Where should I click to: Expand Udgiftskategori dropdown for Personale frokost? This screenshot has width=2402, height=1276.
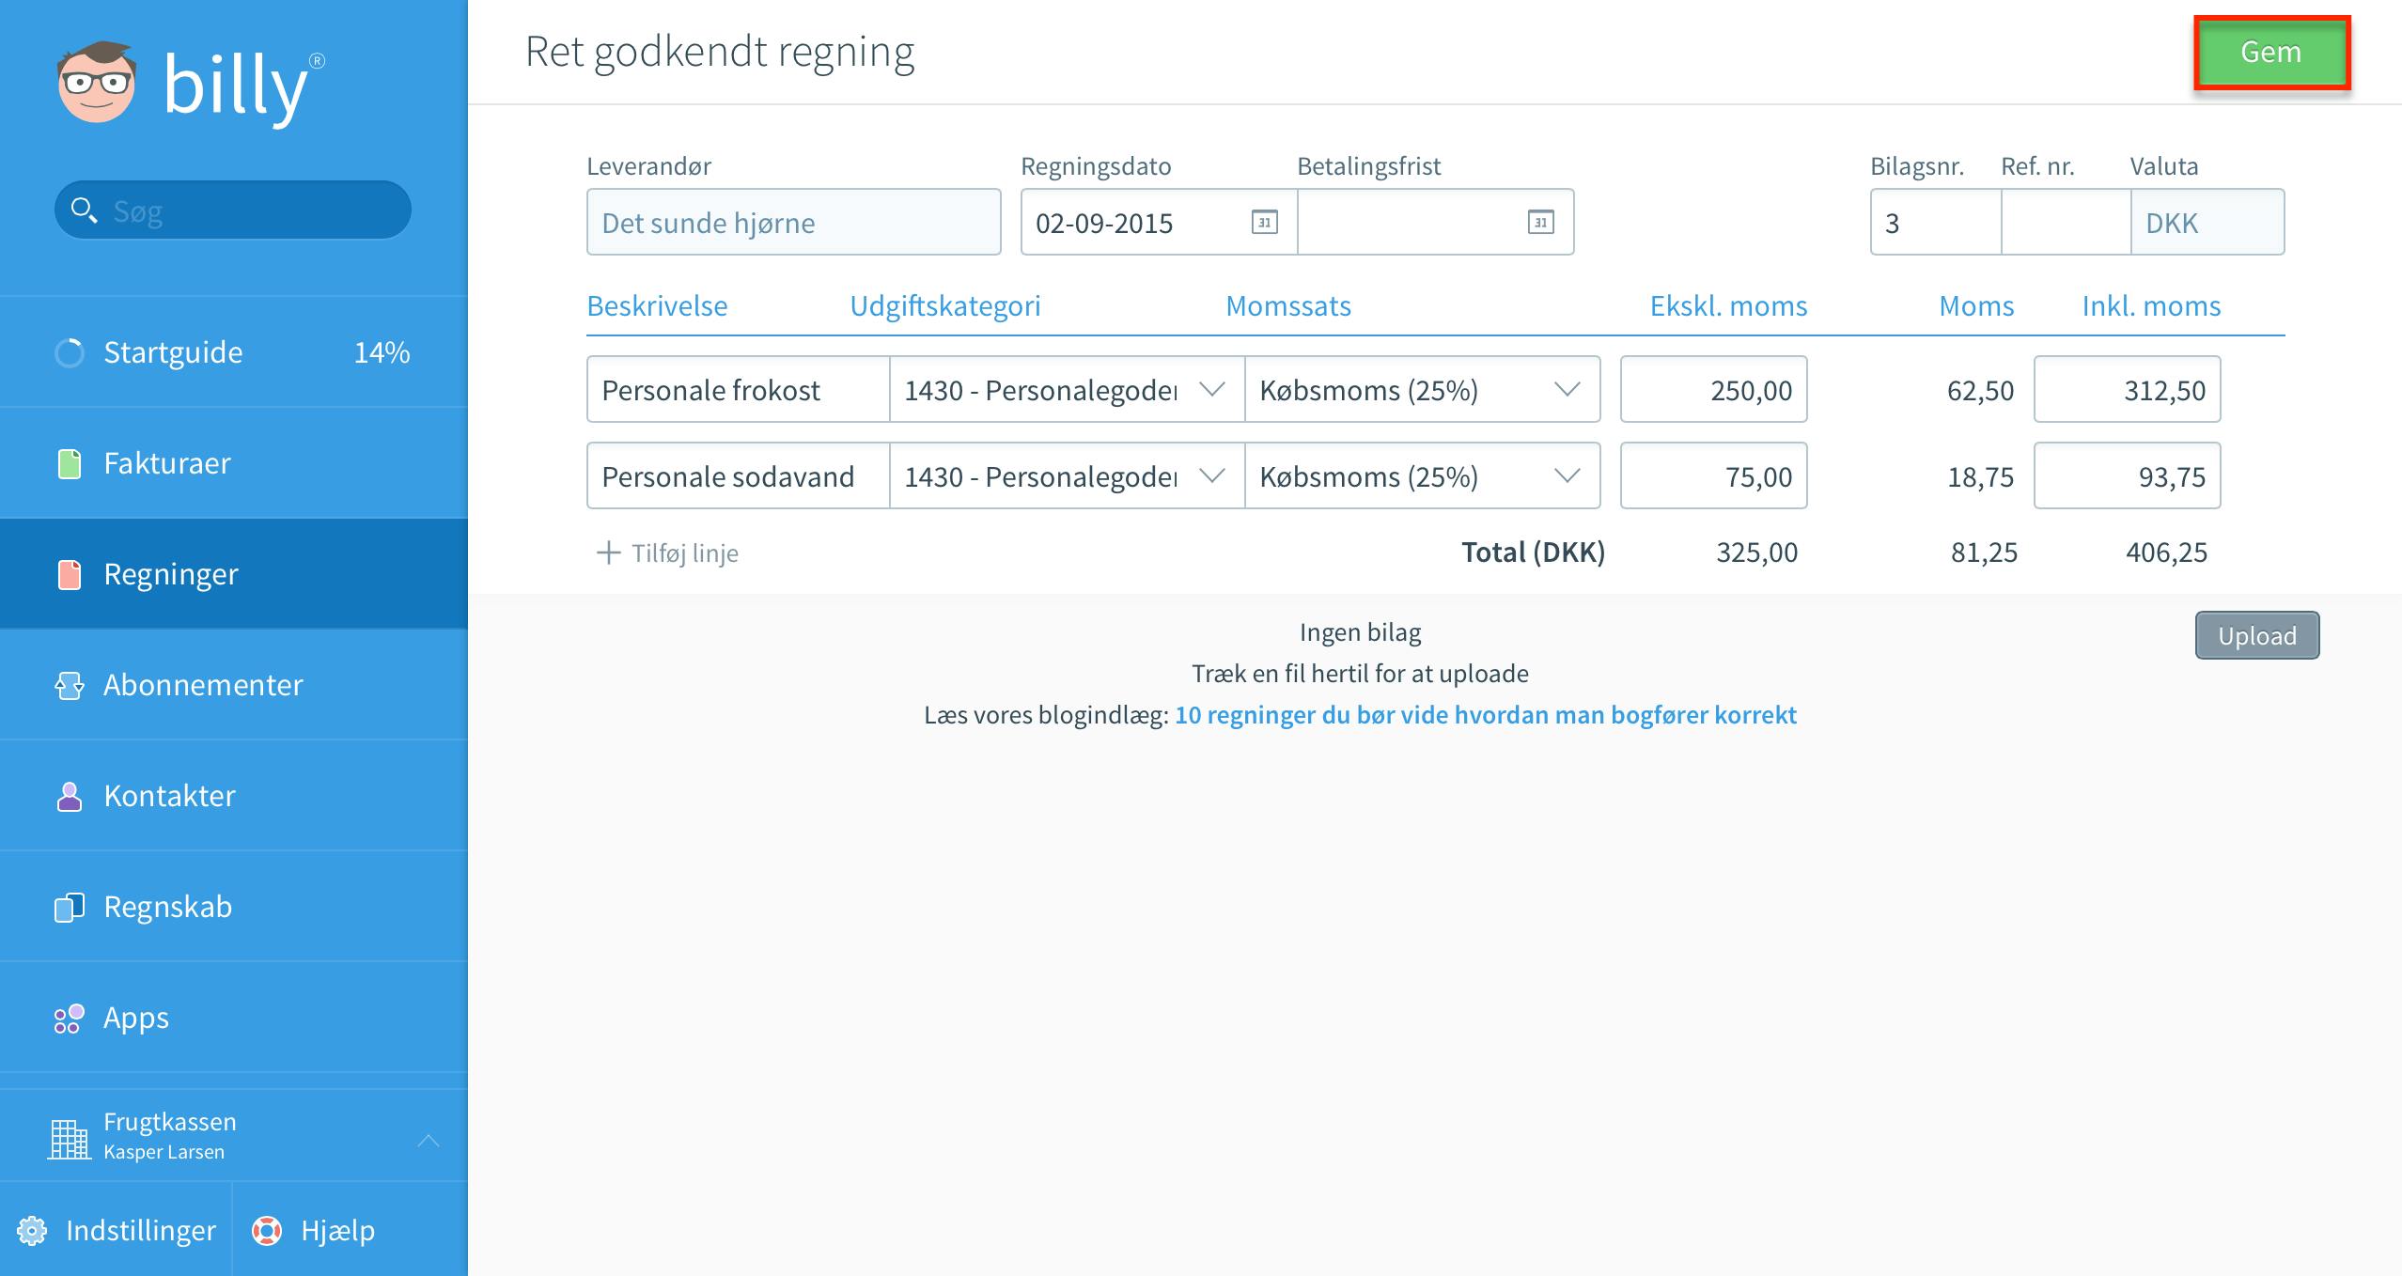pos(1212,389)
